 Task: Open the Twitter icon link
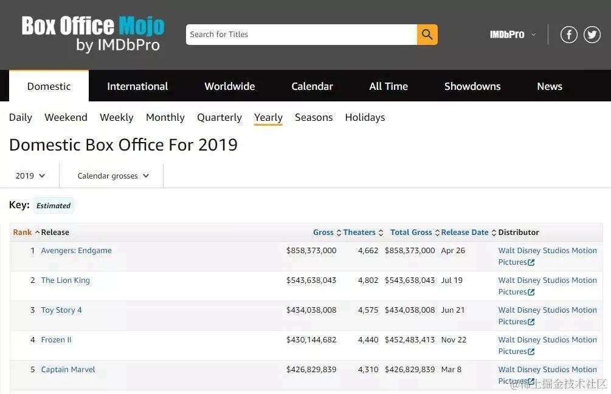(592, 35)
